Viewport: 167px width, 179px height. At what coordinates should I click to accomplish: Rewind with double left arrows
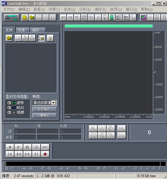point(19,154)
